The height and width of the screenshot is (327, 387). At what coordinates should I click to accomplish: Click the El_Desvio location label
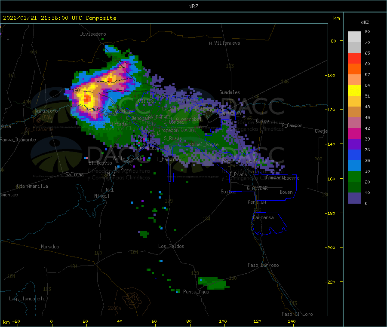[x=100, y=163]
